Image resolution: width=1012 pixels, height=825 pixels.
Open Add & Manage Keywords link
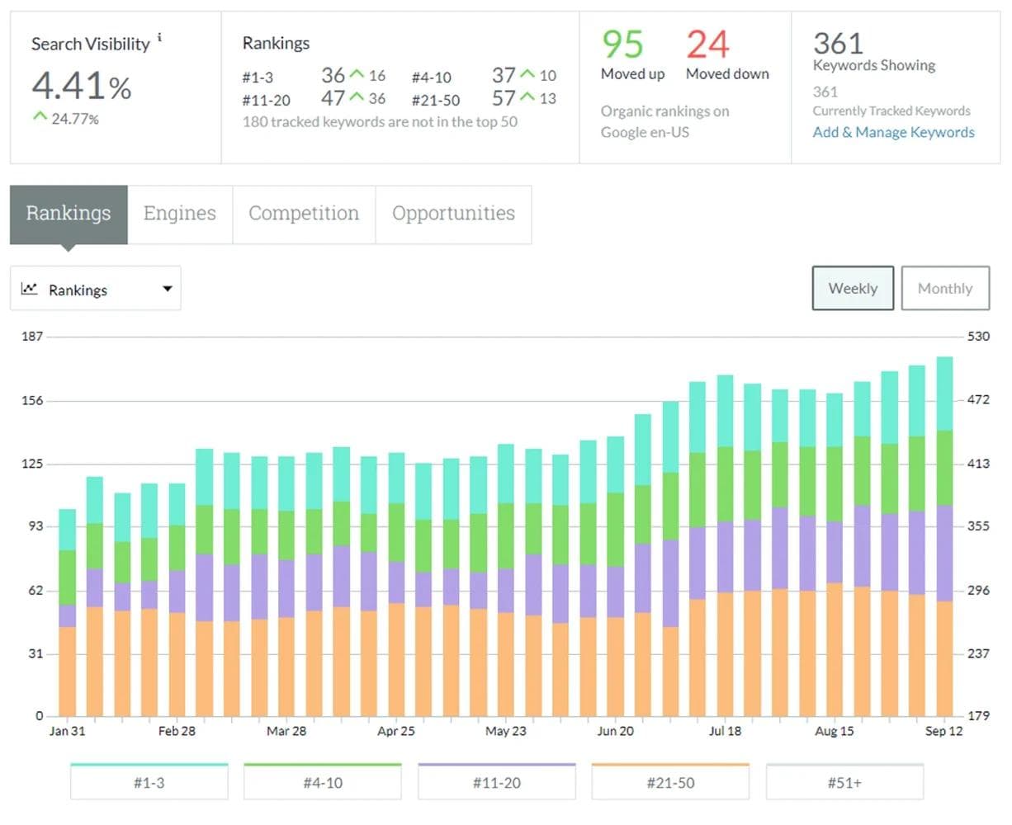pos(893,132)
